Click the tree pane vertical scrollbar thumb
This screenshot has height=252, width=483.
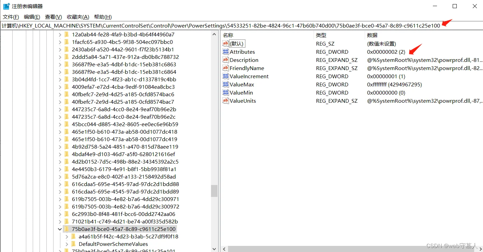click(214, 191)
